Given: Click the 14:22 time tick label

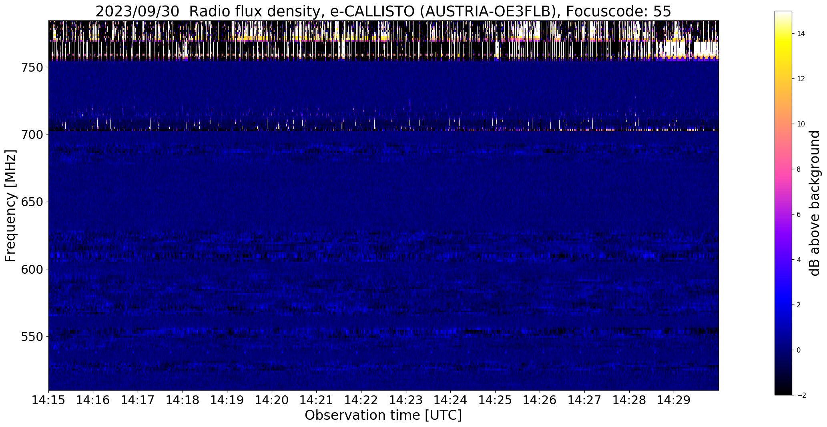Looking at the screenshot, I should point(361,400).
